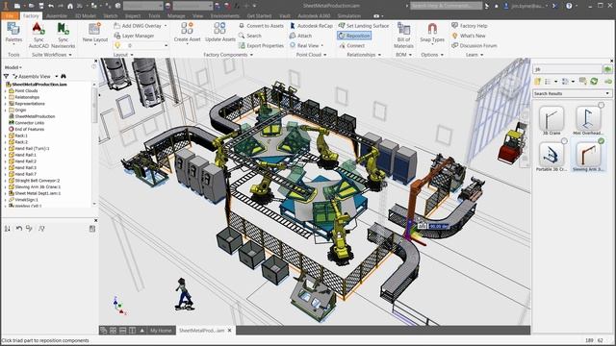Expand the Point Clouds tree node
Viewport: 616px width, 346px height.
(x=6, y=90)
